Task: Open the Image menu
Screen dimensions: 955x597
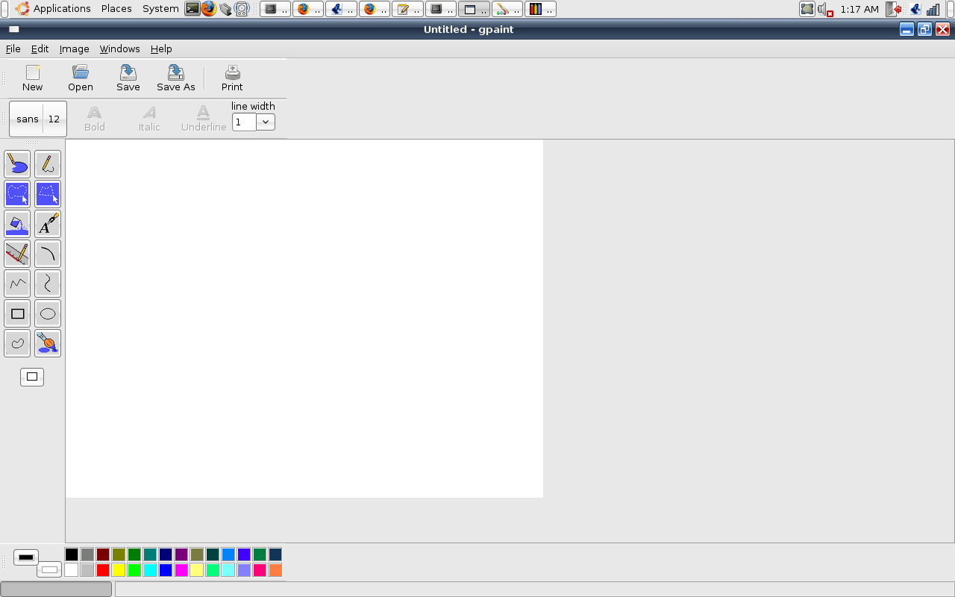Action: tap(74, 49)
